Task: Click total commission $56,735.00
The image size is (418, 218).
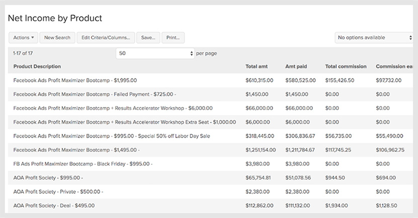Action: [x=339, y=136]
